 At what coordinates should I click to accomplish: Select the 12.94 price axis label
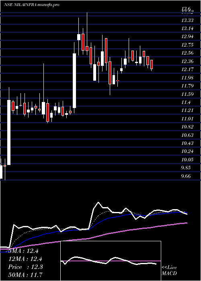click(x=187, y=37)
